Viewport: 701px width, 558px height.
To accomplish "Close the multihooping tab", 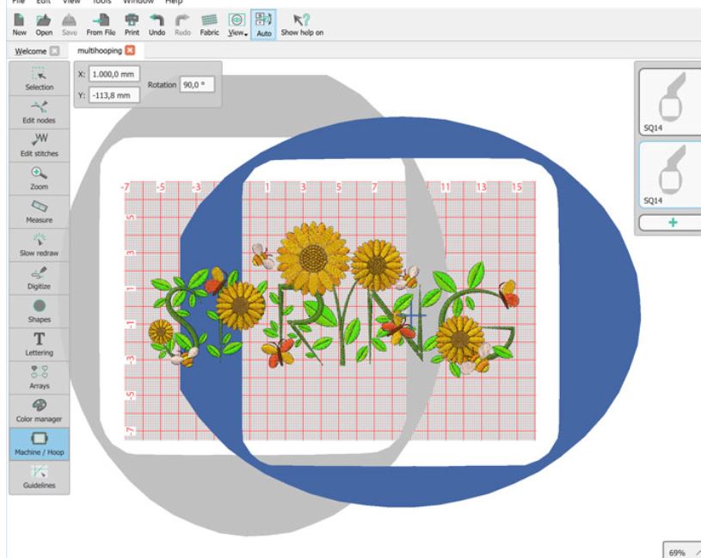I will [131, 51].
